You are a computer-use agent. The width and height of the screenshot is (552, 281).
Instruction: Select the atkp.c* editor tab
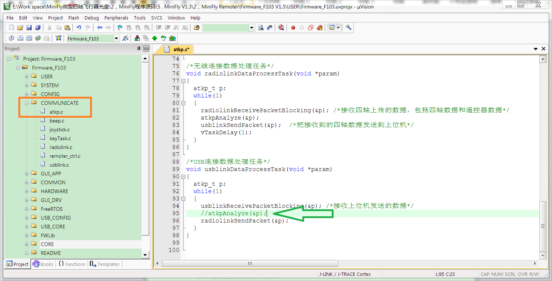[x=177, y=49]
